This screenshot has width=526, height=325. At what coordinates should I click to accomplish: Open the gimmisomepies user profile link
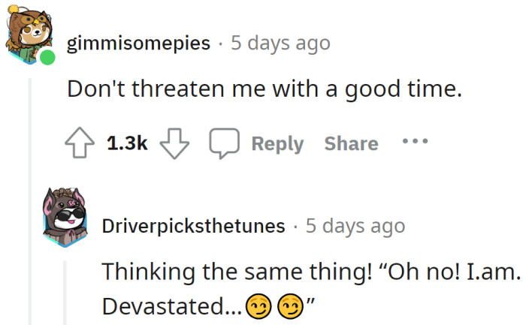(x=138, y=44)
